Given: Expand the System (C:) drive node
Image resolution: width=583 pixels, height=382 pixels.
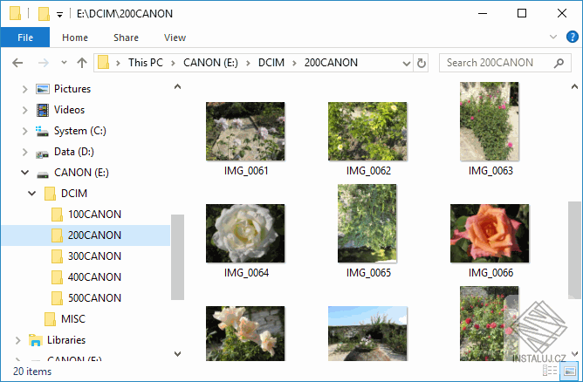Looking at the screenshot, I should pyautogui.click(x=24, y=131).
